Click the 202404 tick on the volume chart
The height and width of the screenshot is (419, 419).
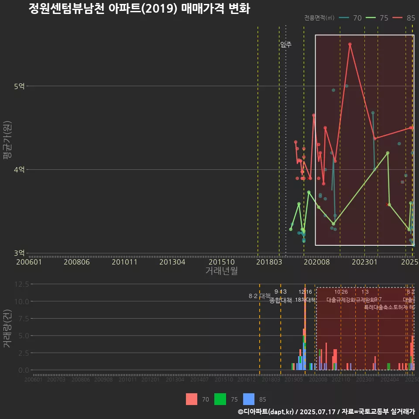[390, 379]
